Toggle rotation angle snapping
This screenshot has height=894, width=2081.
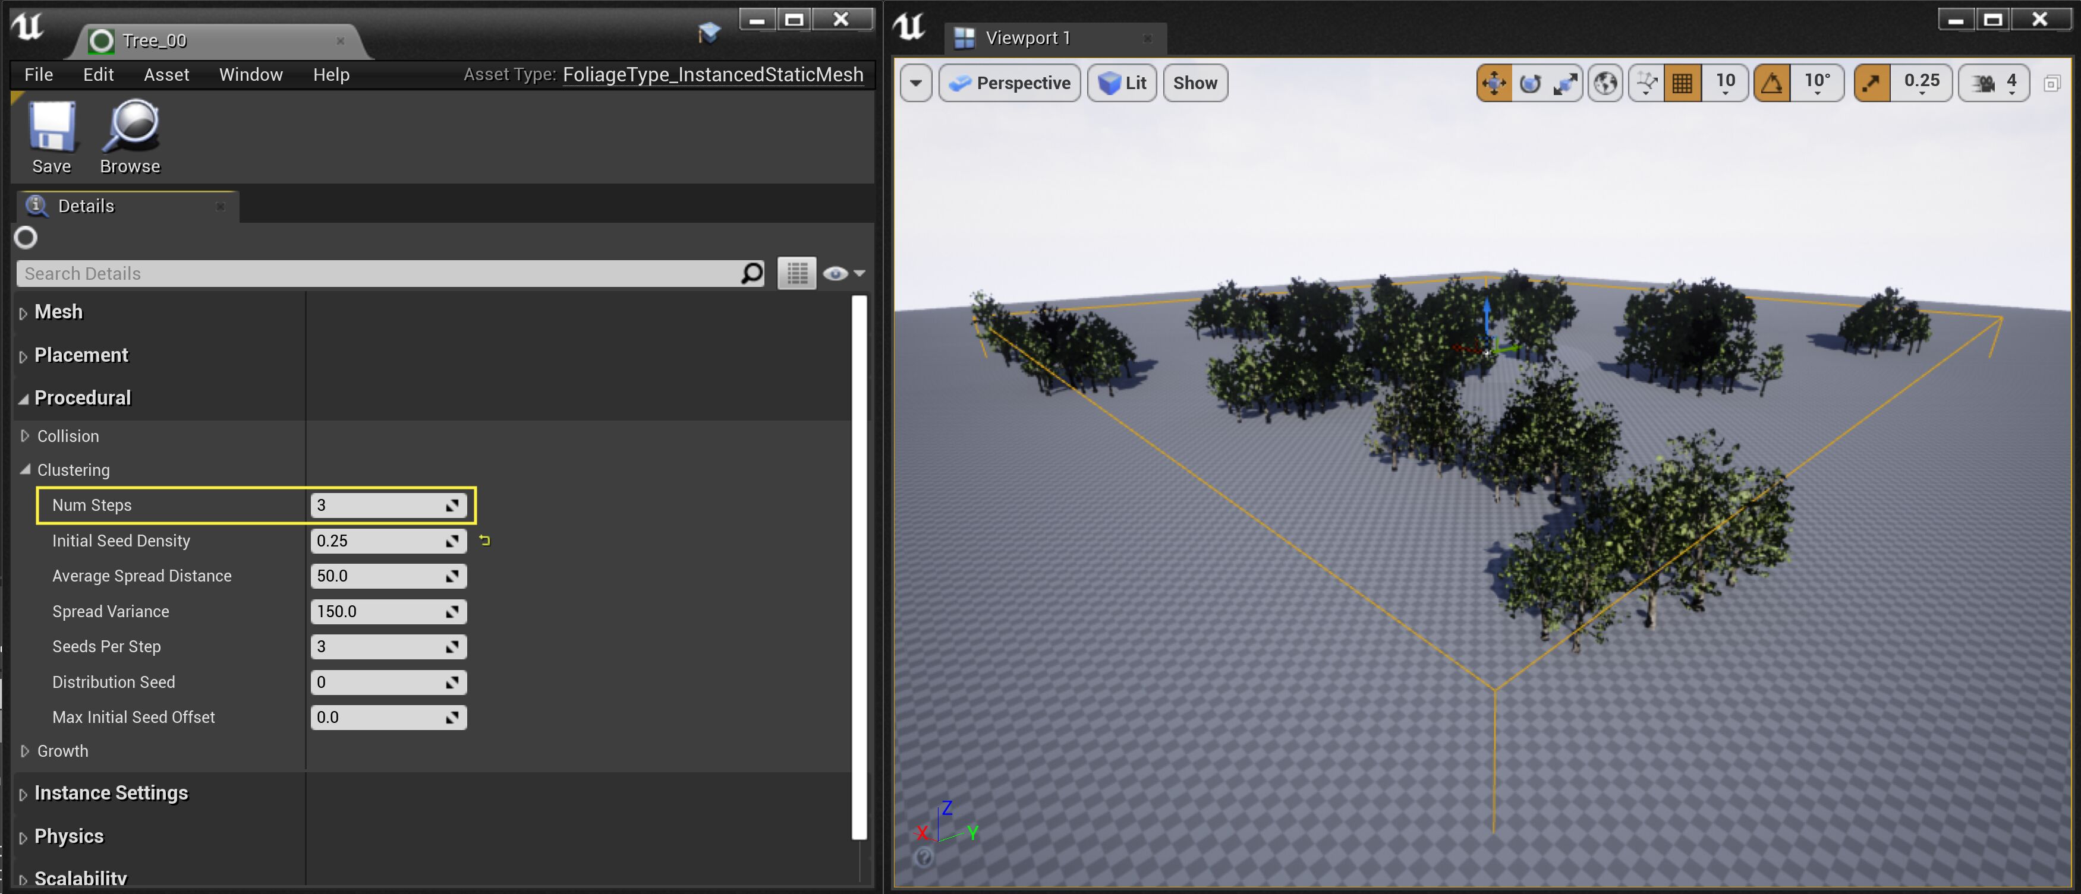[1771, 83]
